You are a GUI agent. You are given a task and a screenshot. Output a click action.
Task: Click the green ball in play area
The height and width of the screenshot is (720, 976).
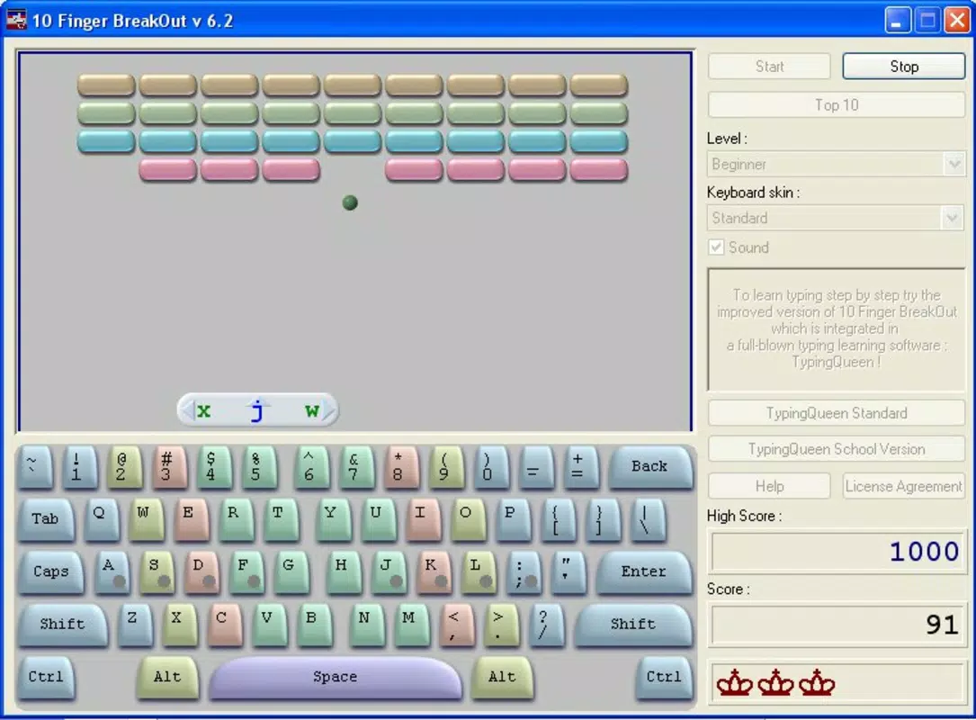click(351, 202)
